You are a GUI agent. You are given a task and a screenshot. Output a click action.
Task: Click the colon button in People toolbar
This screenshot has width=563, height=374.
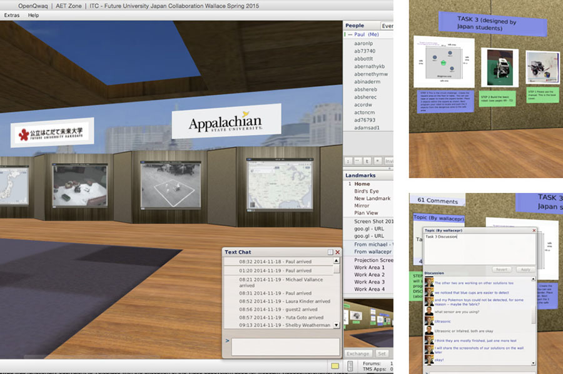348,161
